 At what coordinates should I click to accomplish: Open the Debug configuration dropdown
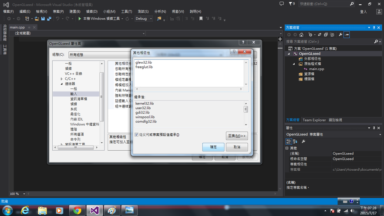click(x=144, y=19)
